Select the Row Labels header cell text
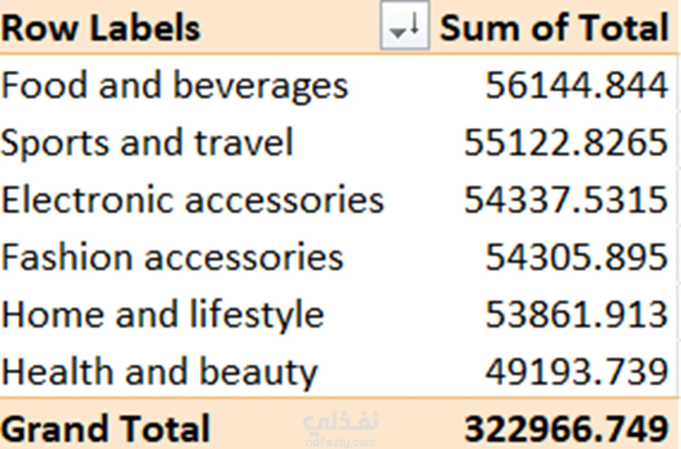This screenshot has width=681, height=449. (x=101, y=28)
